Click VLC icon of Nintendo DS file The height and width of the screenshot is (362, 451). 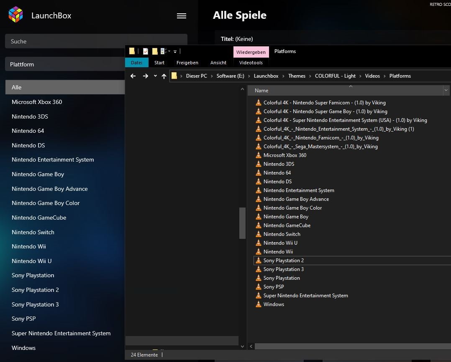point(259,182)
